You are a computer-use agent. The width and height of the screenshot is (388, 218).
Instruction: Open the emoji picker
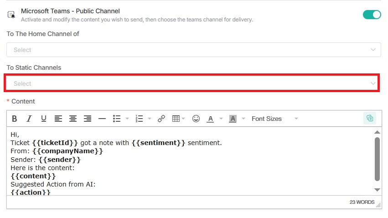[x=196, y=119]
